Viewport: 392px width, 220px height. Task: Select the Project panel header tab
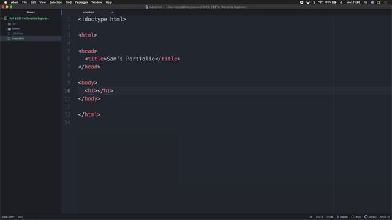coord(31,12)
